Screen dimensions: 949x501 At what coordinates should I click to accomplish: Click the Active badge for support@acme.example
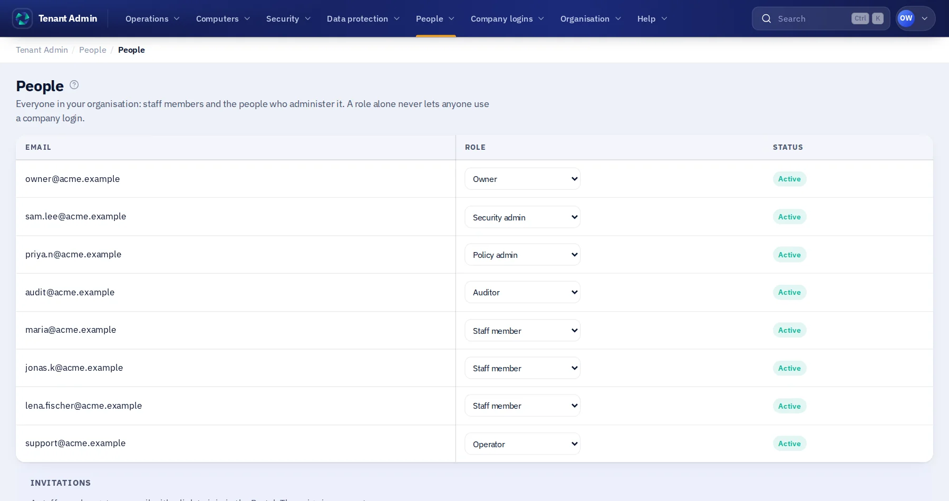click(789, 444)
